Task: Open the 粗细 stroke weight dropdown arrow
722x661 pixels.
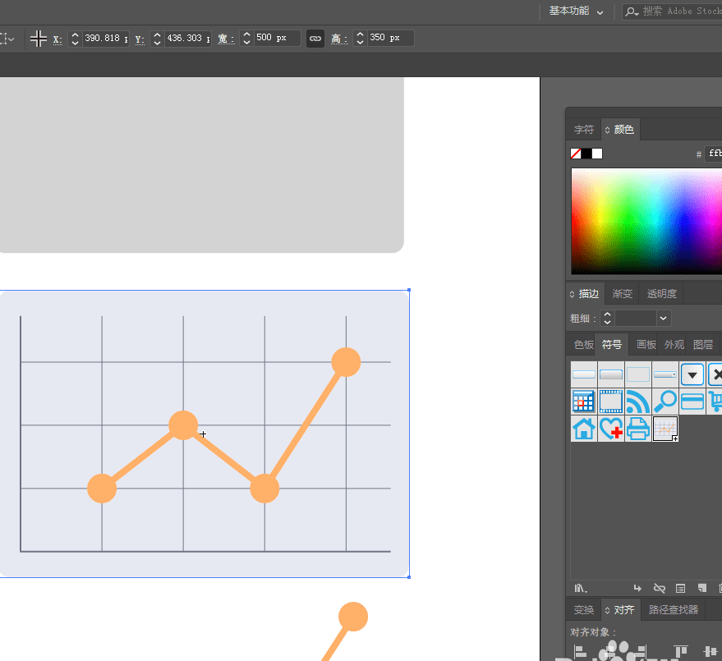Action: [663, 318]
